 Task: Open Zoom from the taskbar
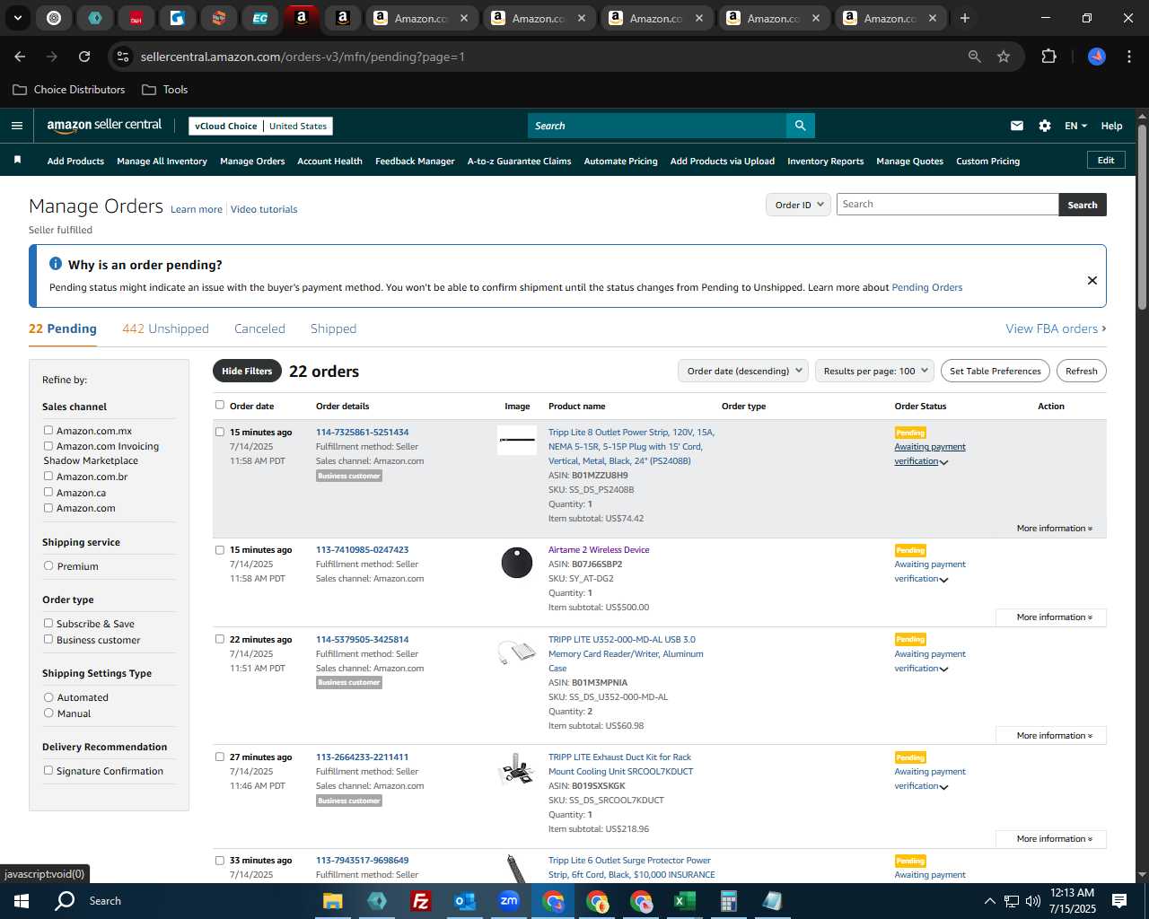pos(509,901)
